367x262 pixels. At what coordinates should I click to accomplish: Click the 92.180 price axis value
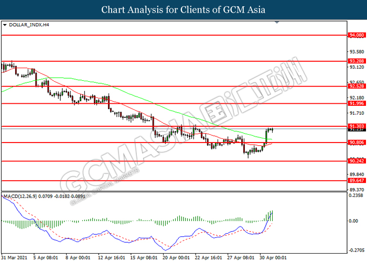pos(357,97)
